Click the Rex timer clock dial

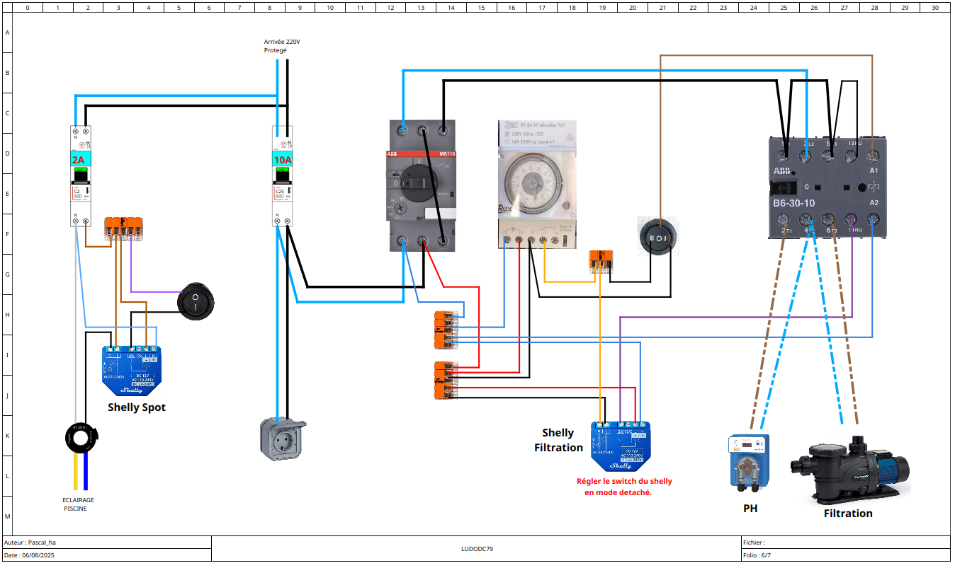(535, 182)
